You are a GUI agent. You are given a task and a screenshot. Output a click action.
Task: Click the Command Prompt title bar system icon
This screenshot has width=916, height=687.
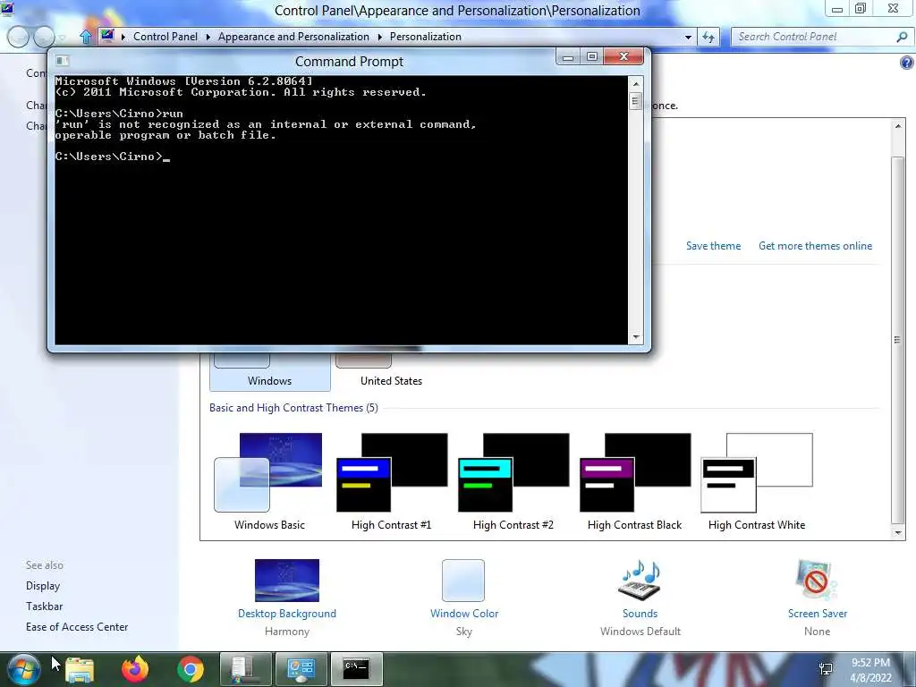(63, 61)
